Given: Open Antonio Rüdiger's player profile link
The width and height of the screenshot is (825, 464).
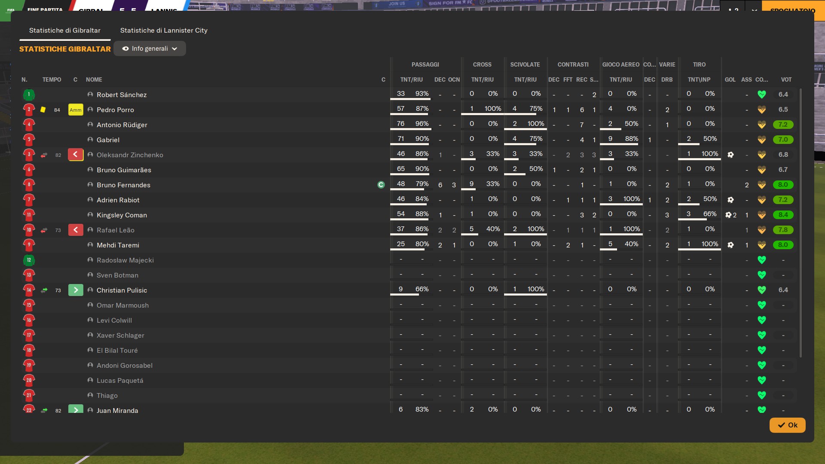Looking at the screenshot, I should (122, 125).
